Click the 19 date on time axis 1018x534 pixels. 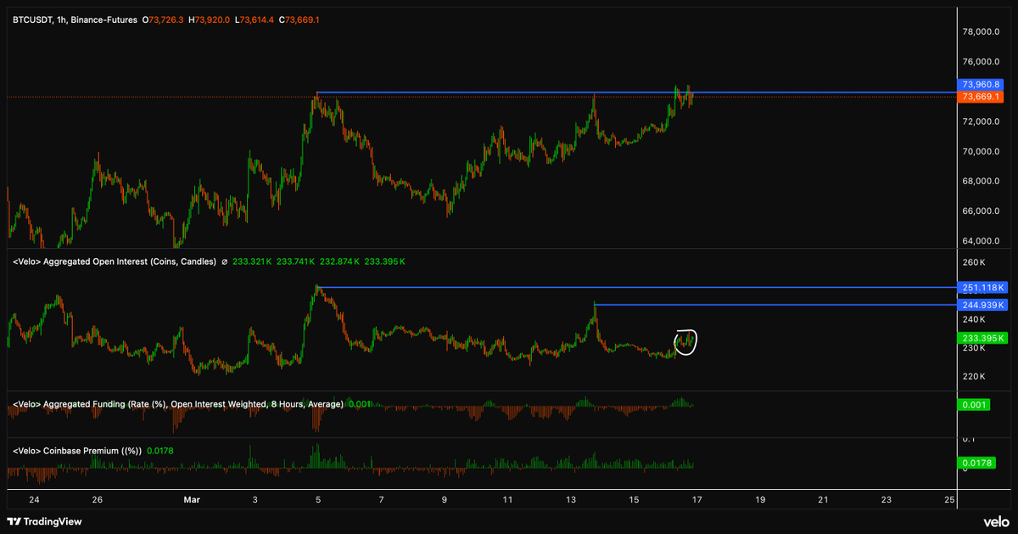click(x=760, y=500)
